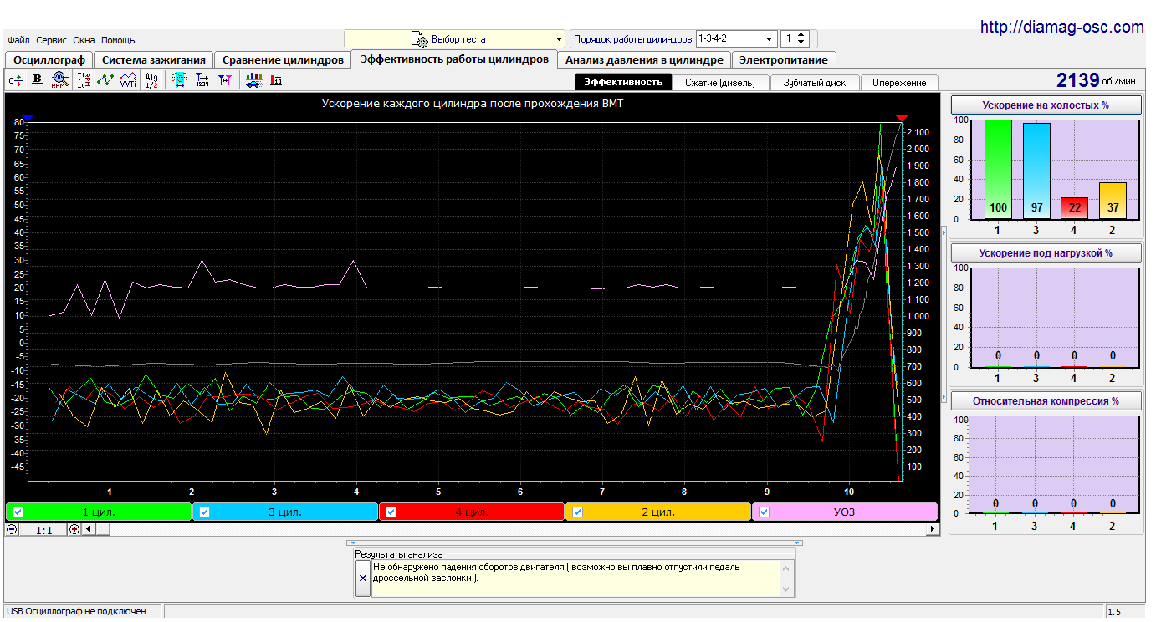Click the Ускорение на холостых % button
This screenshot has width=1156, height=622.
point(1046,105)
